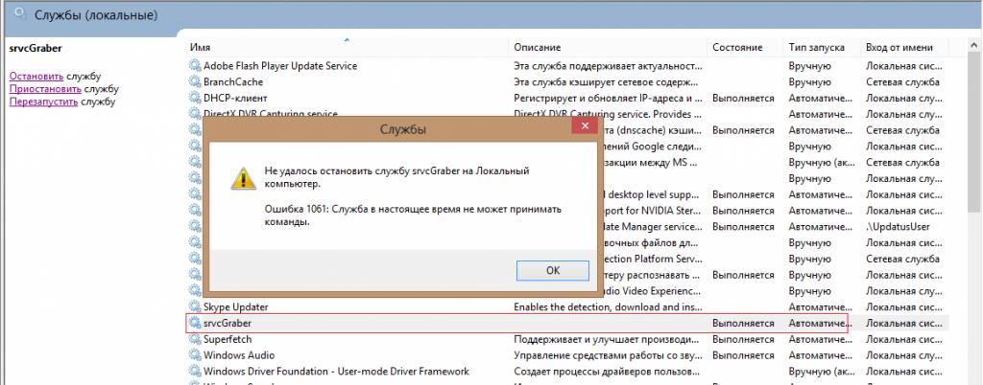Sort services by the Имя column header
983x385 pixels.
pos(201,47)
